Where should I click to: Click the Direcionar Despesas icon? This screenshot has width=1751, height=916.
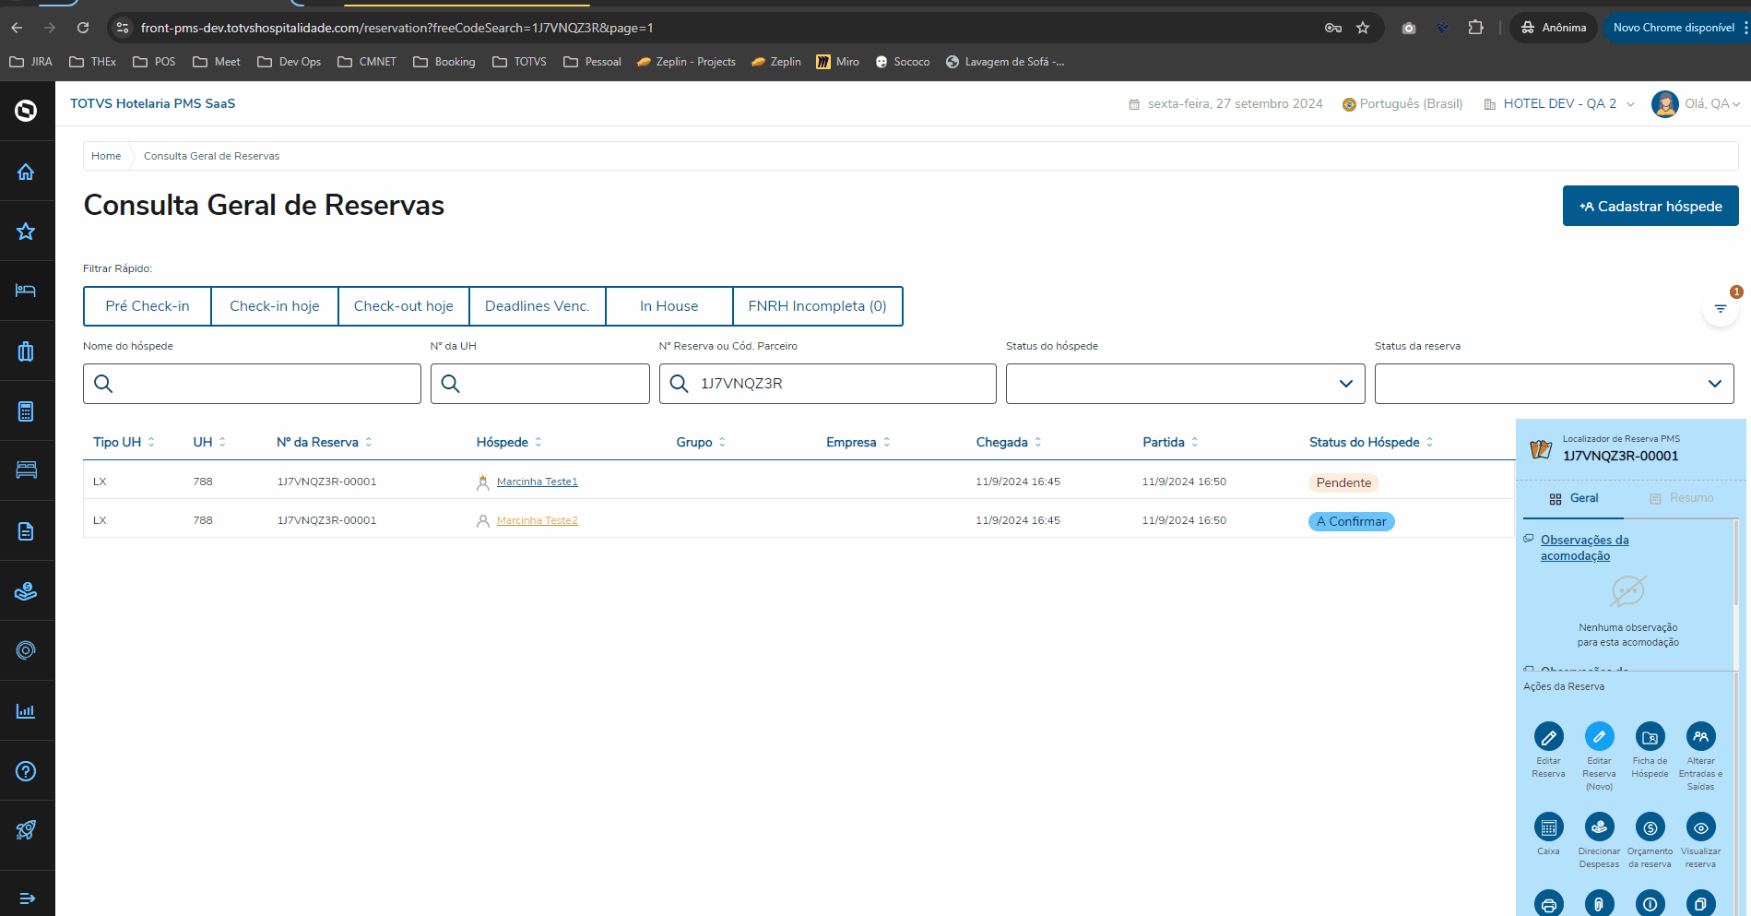tap(1600, 827)
